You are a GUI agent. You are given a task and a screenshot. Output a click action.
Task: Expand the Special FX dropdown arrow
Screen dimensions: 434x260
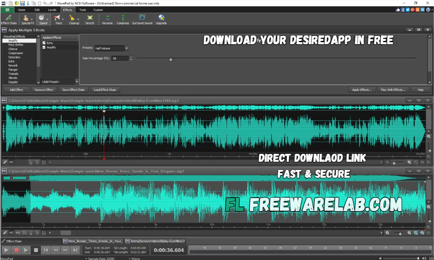coord(32,20)
